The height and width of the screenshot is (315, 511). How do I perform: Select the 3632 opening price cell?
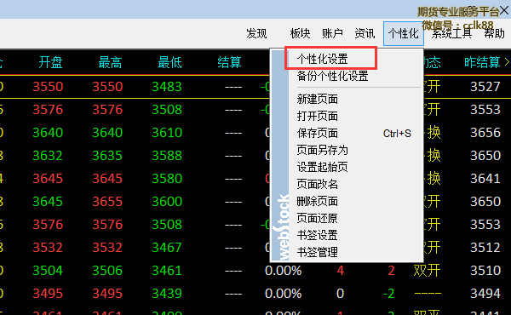[48, 156]
